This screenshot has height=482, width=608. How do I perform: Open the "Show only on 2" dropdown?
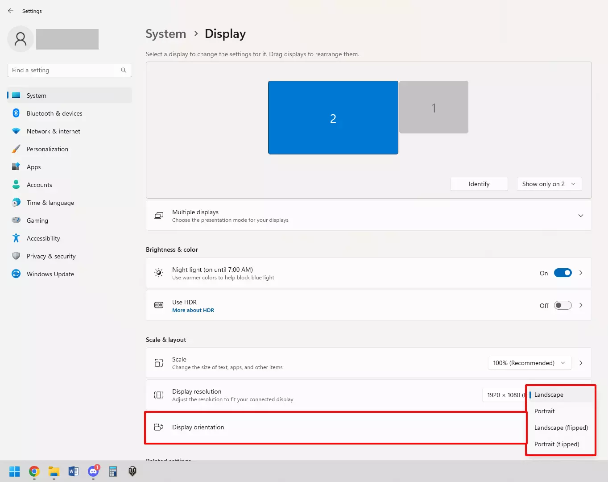(549, 183)
